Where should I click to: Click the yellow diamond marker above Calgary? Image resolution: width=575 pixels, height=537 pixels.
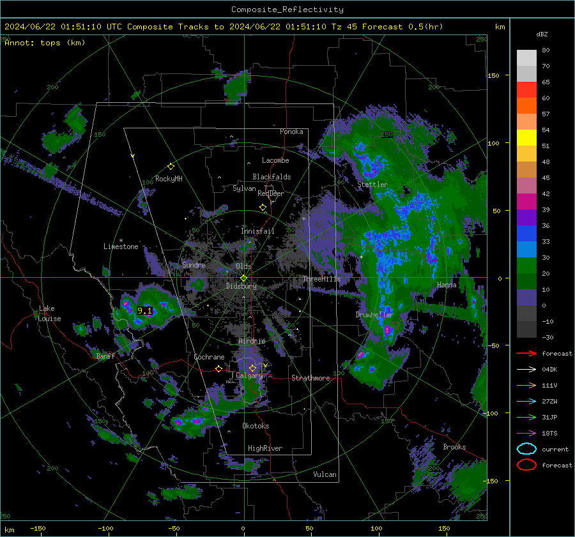[x=252, y=368]
